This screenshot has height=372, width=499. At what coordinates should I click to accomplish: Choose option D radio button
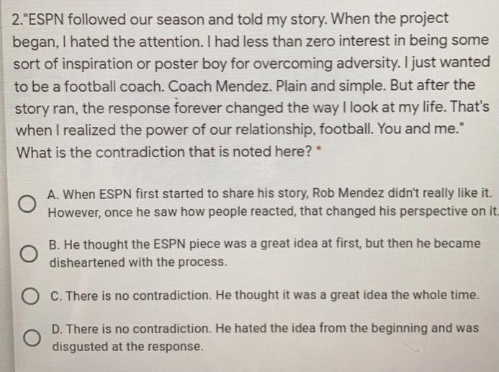(32, 337)
